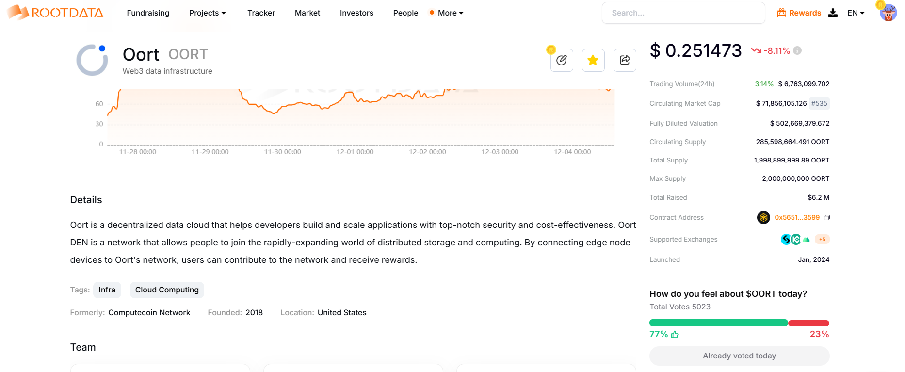Click the 12-01 00:00 chart axis label
905x372 pixels.
(355, 152)
